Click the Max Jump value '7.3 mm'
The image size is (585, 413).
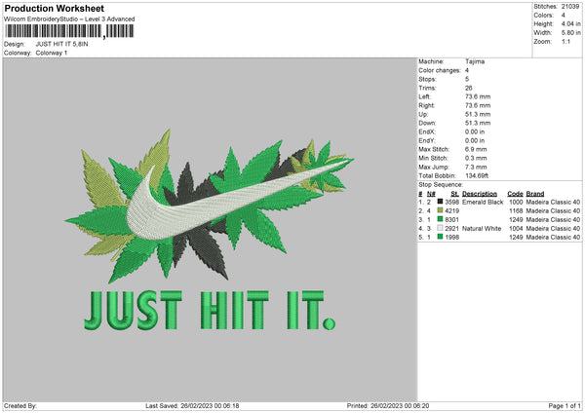(476, 167)
